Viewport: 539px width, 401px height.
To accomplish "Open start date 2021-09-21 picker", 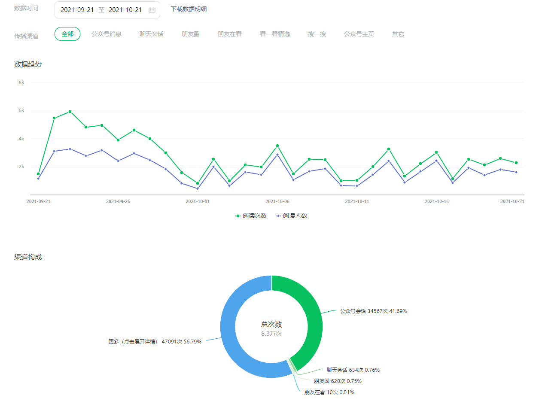I will 77,10.
